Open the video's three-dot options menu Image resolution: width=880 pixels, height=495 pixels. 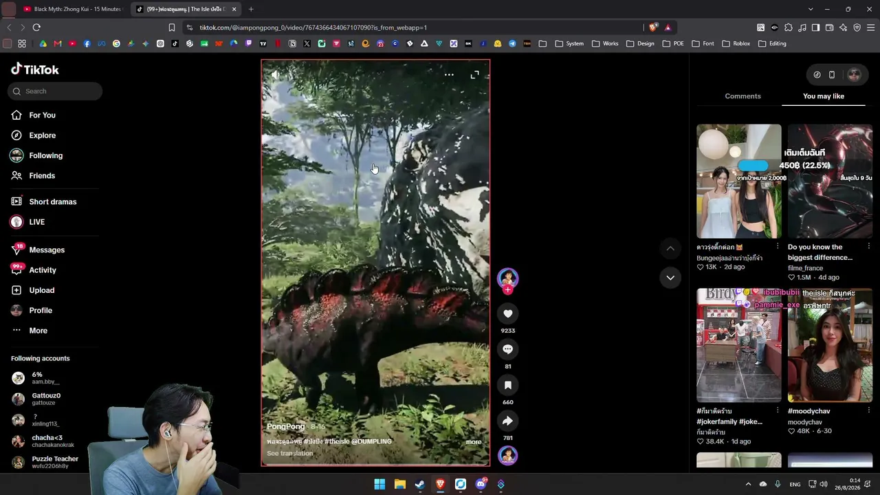(449, 75)
